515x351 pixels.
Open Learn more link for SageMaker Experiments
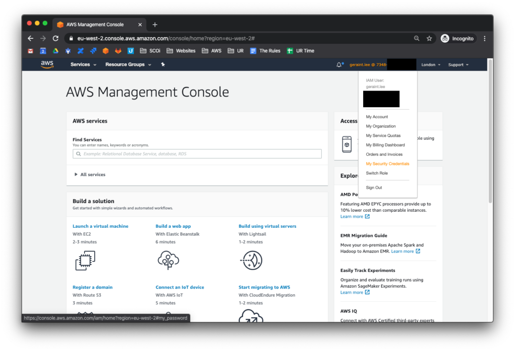tap(355, 293)
